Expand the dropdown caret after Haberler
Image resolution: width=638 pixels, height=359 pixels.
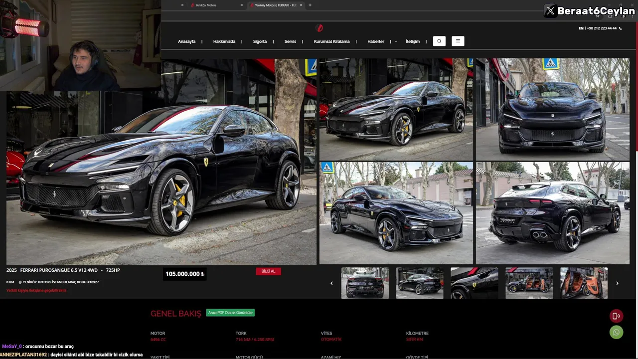[396, 41]
